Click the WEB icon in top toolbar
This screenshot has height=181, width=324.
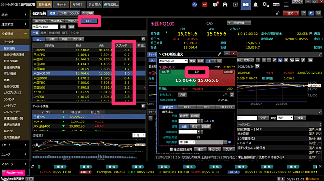point(276,5)
